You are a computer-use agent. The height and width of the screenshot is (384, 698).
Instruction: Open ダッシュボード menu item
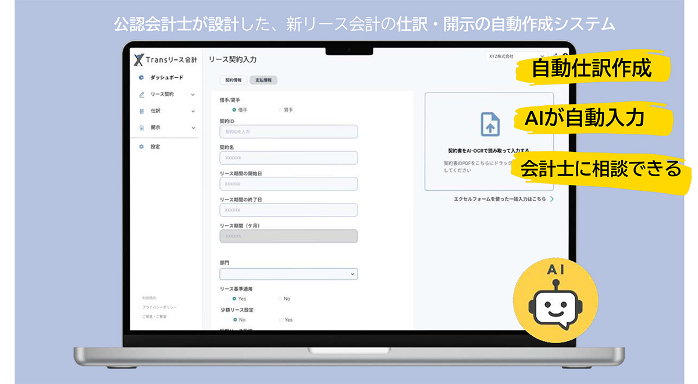[x=166, y=77]
